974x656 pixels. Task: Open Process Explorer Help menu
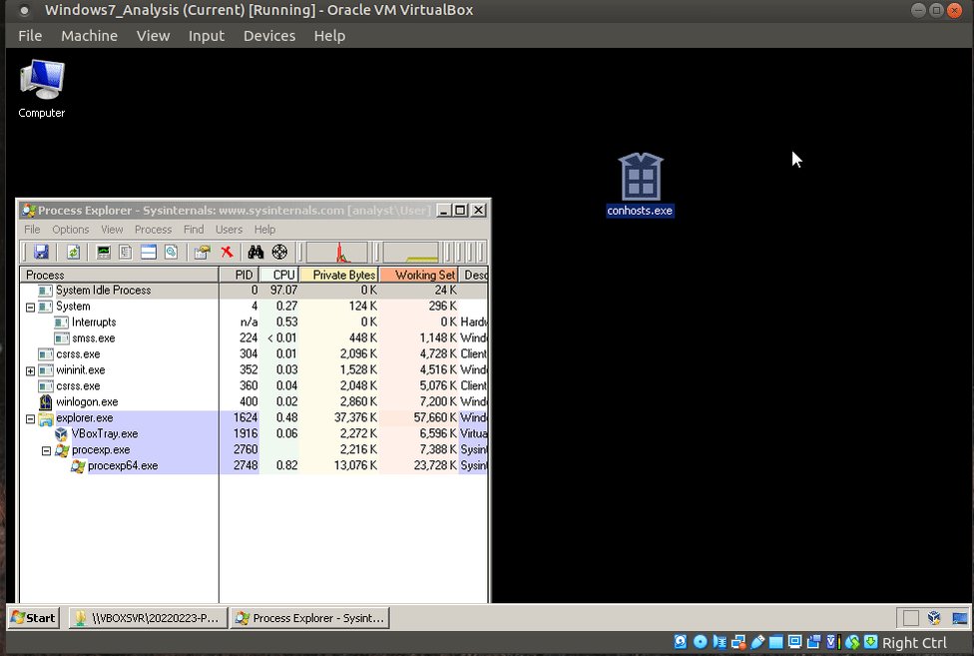264,230
